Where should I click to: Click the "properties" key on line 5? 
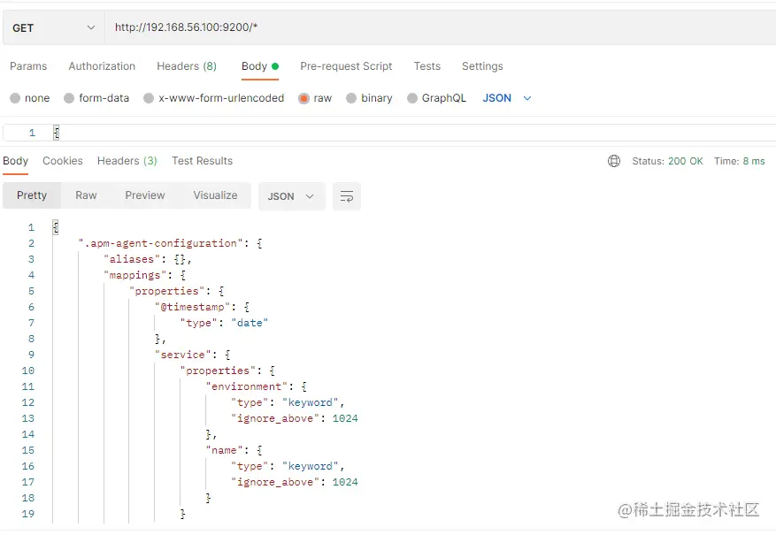(x=166, y=291)
